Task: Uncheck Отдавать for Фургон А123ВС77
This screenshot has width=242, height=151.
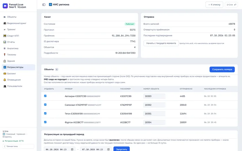Action: click(45, 122)
